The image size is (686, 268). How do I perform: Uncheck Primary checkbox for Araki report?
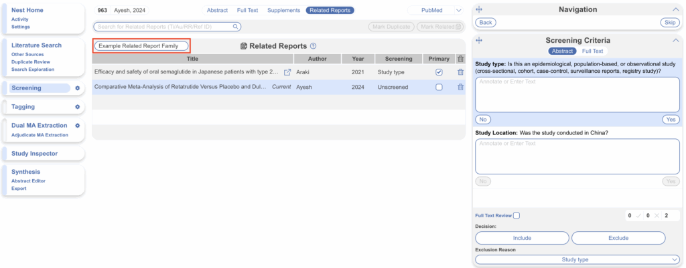click(439, 72)
